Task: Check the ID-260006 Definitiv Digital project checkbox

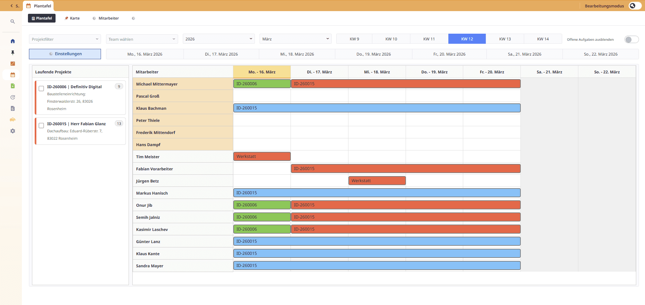Action: (x=41, y=89)
